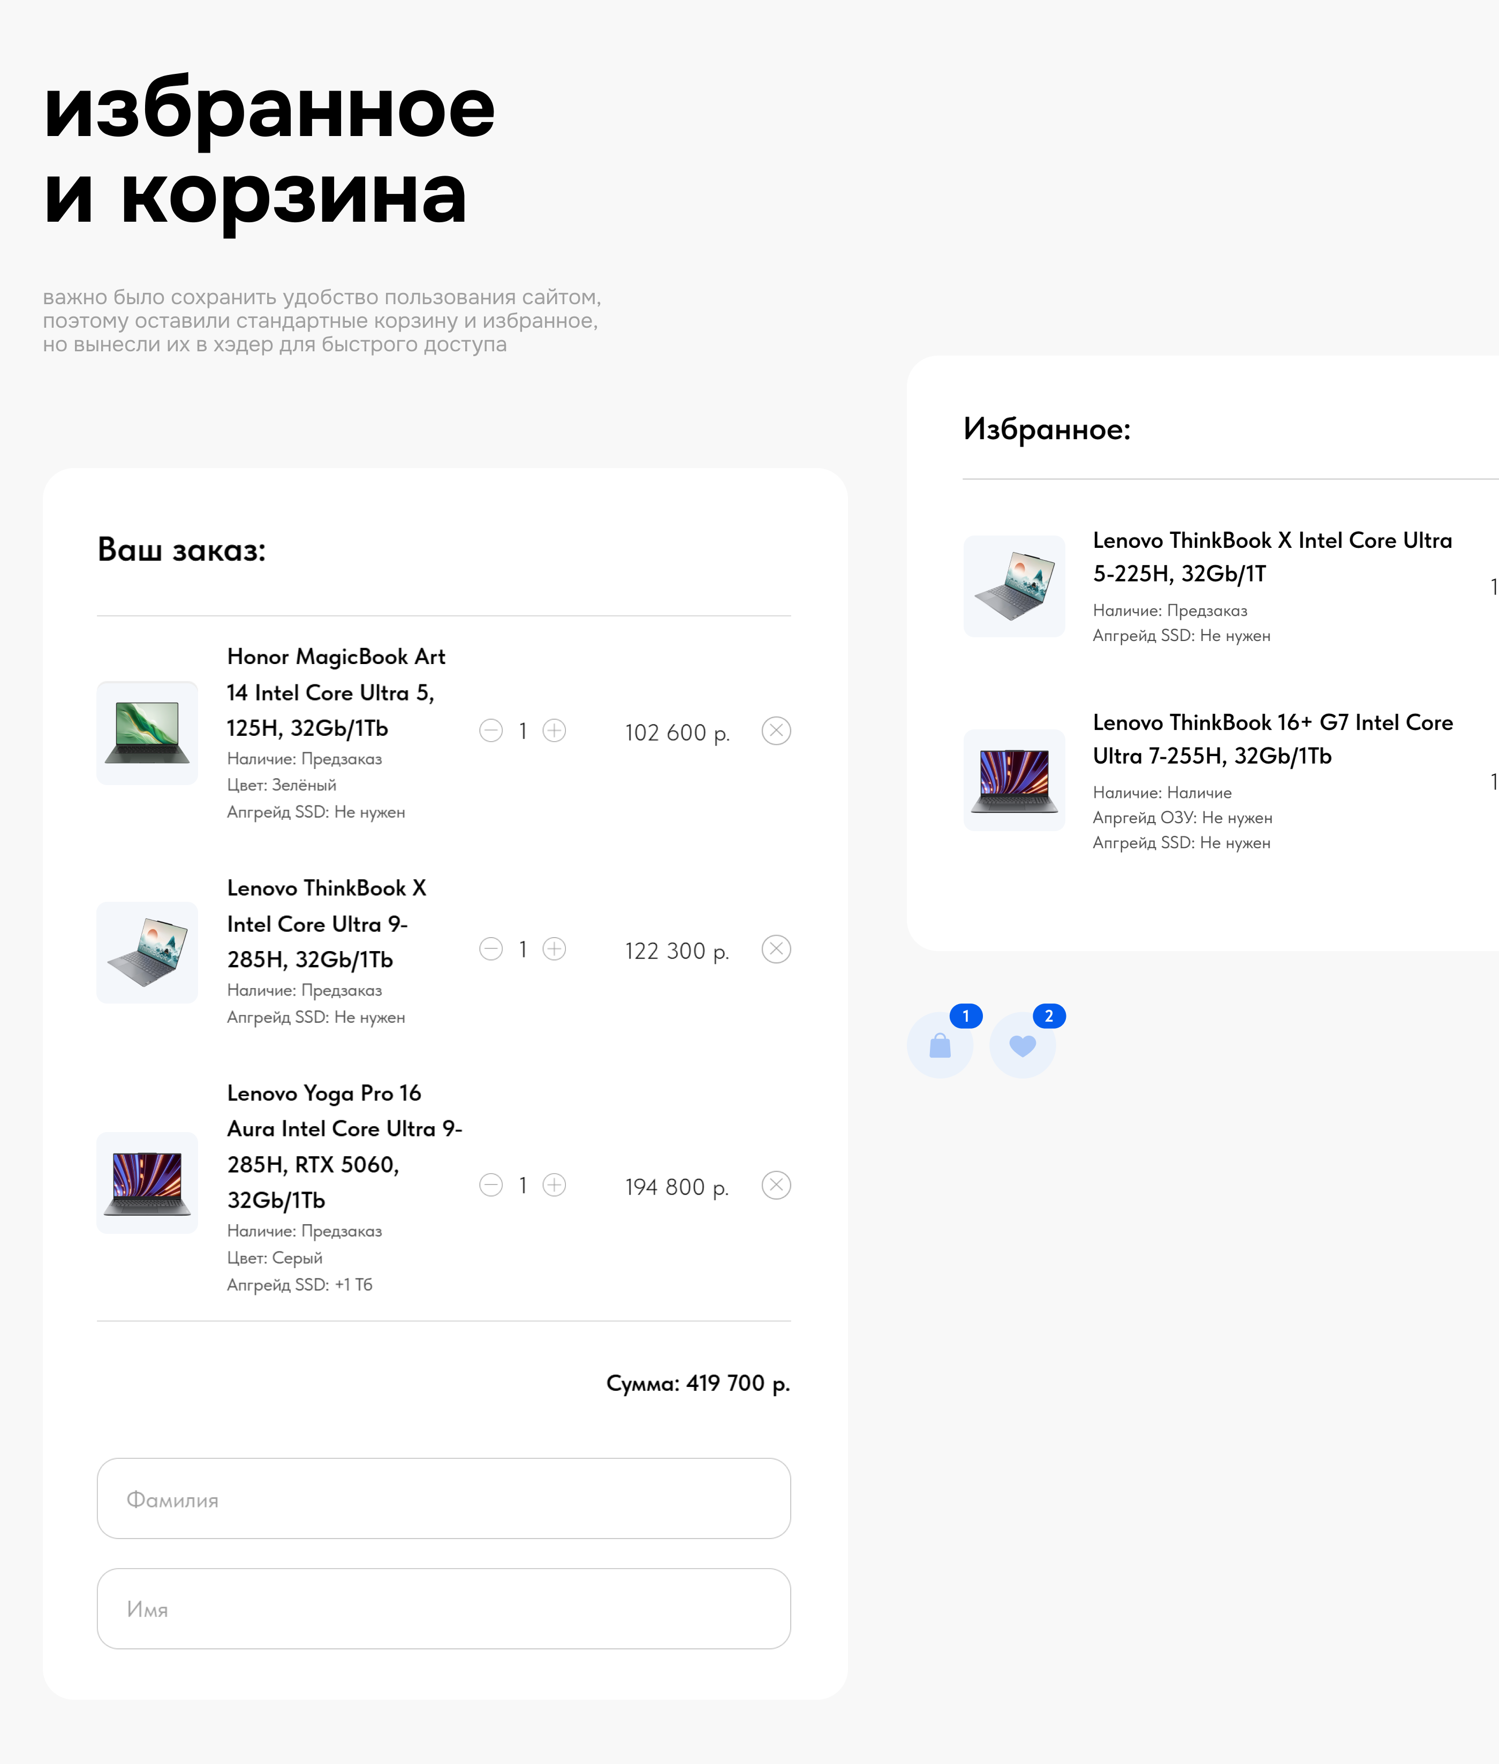Screen dimensions: 1499x1764
Task: Decrease quantity of Lenovo Yoga Pro 16
Action: [x=490, y=1184]
